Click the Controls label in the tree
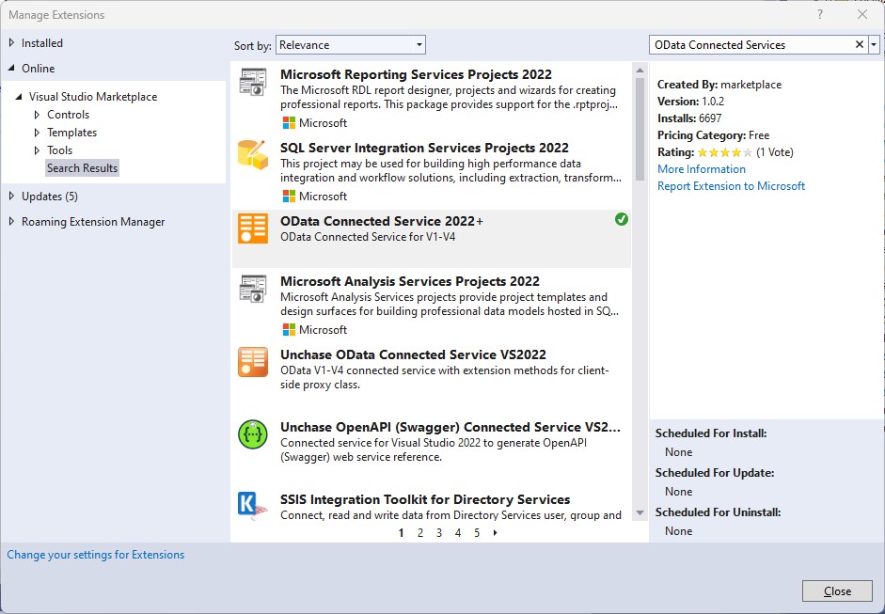 (69, 115)
